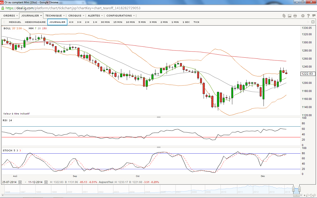
Task: Click the navigator scrollbar's right arrow
Action: tap(301, 195)
